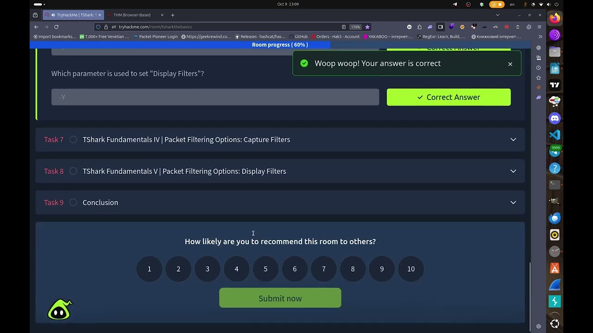This screenshot has width=593, height=333.
Task: Select rating 3 for recommendation
Action: click(x=208, y=269)
